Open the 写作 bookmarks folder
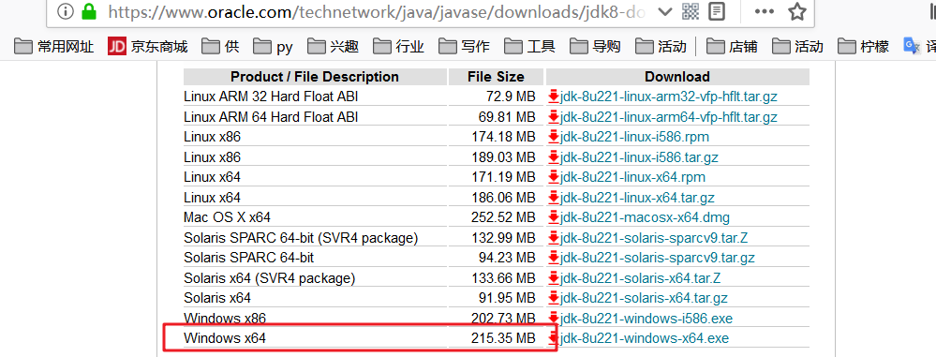The height and width of the screenshot is (357, 936). pyautogui.click(x=464, y=47)
